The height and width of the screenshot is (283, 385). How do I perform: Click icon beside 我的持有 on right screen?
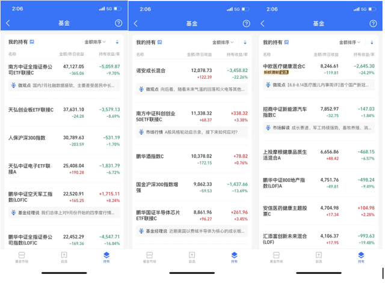[x=286, y=43]
